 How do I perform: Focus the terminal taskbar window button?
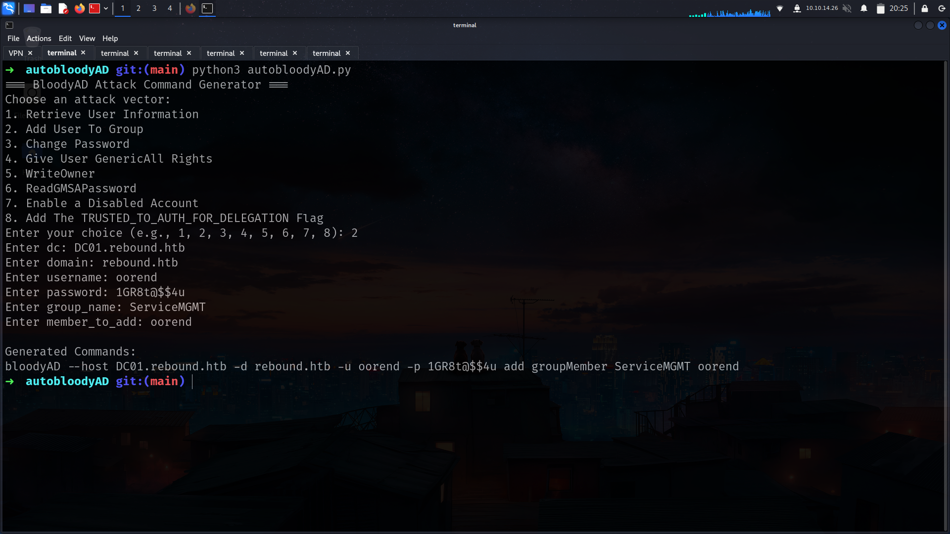coord(207,8)
